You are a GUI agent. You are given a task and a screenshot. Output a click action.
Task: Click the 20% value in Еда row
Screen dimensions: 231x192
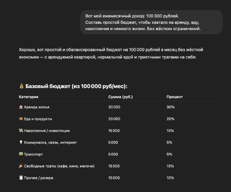tap(170, 119)
